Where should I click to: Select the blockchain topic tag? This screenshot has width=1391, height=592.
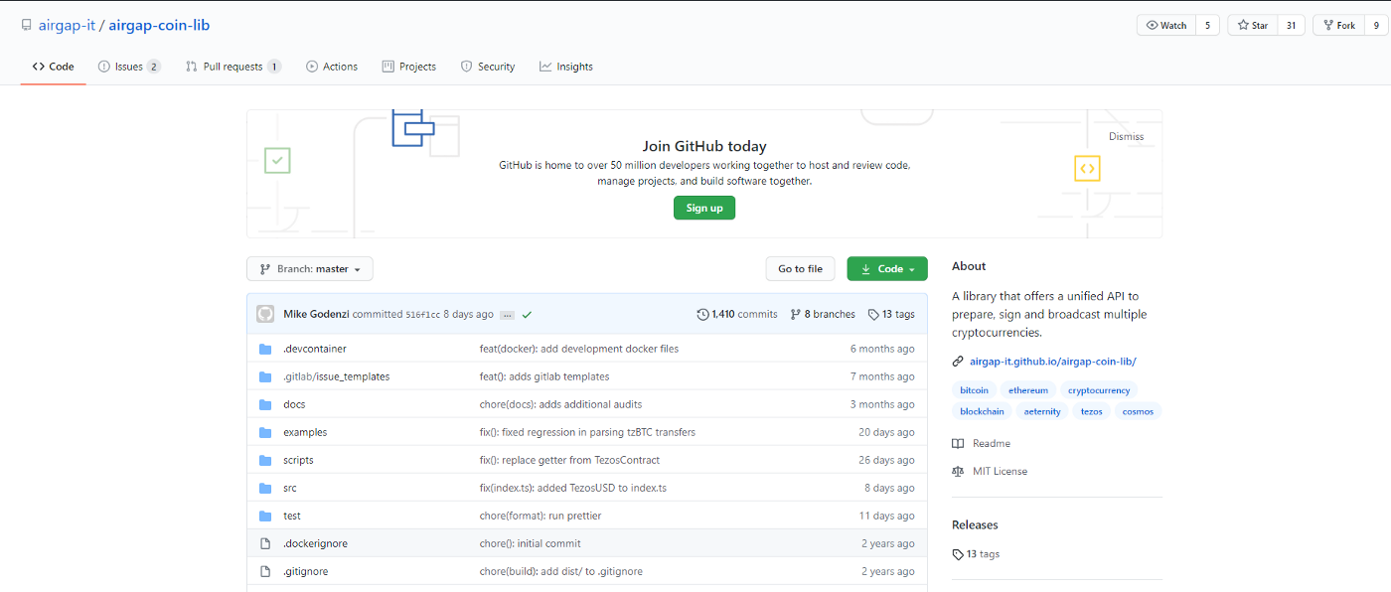982,411
